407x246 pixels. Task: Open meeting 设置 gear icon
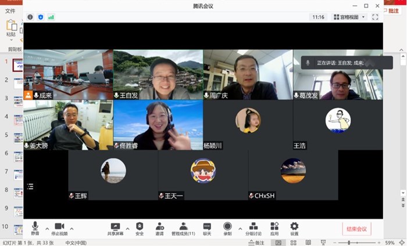click(x=294, y=228)
